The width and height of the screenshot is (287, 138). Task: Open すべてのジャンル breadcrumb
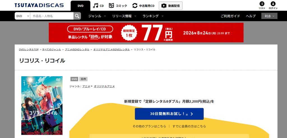click(x=52, y=50)
